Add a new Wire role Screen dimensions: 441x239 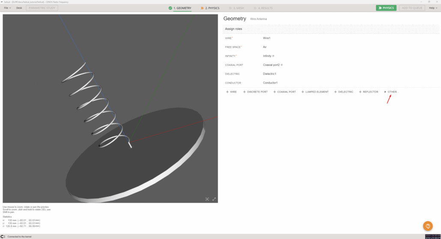[231, 92]
